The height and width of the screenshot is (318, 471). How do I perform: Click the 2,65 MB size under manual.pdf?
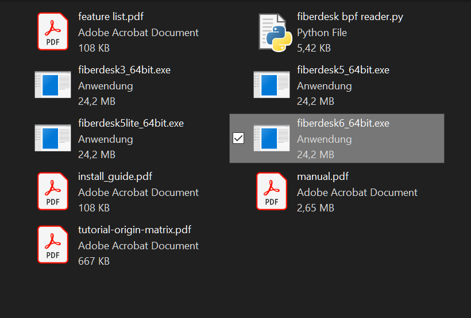315,208
